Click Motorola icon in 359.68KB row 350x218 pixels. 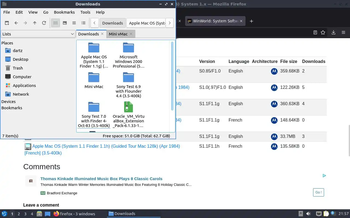274,71
